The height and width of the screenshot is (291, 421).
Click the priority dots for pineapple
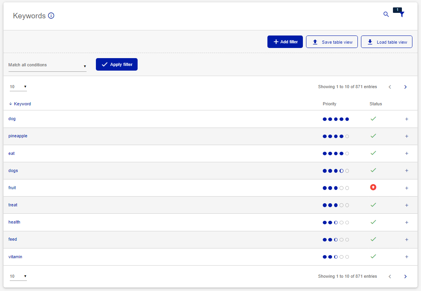(x=336, y=136)
